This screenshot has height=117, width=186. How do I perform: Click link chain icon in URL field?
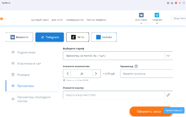point(168,95)
